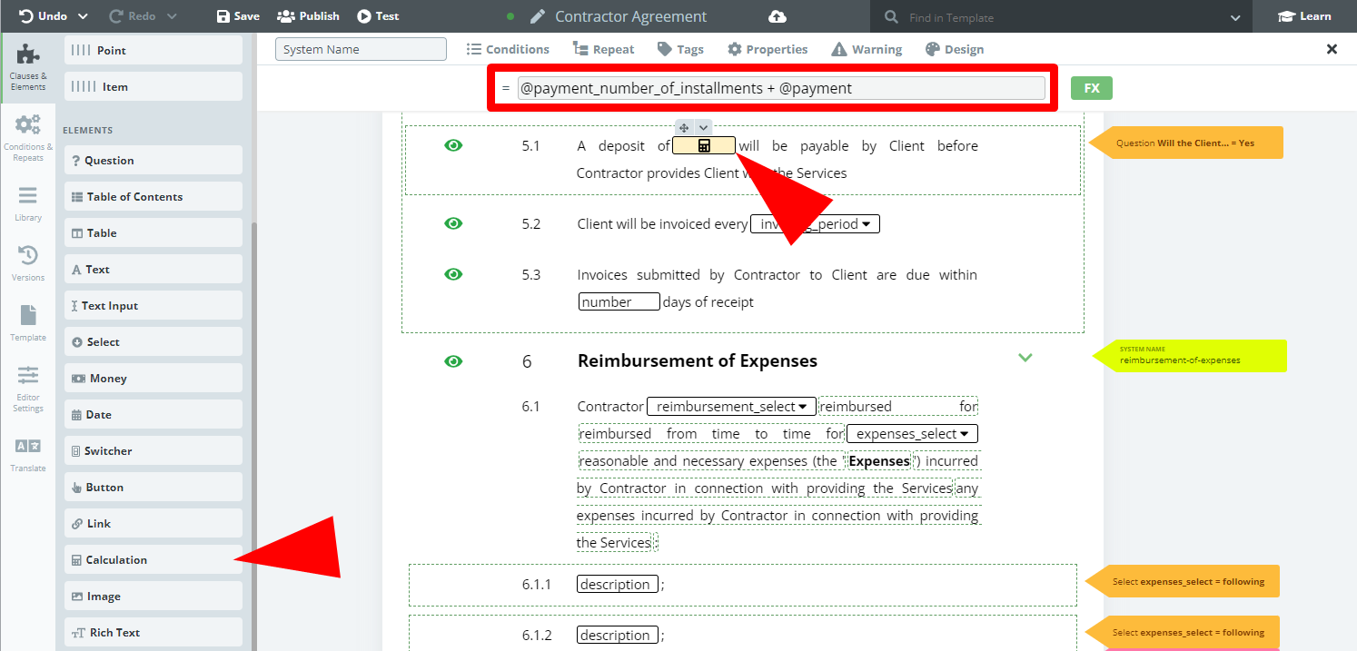The height and width of the screenshot is (651, 1357).
Task: Click the yellow reimbursement-of-expenses system name tag
Action: pyautogui.click(x=1188, y=355)
